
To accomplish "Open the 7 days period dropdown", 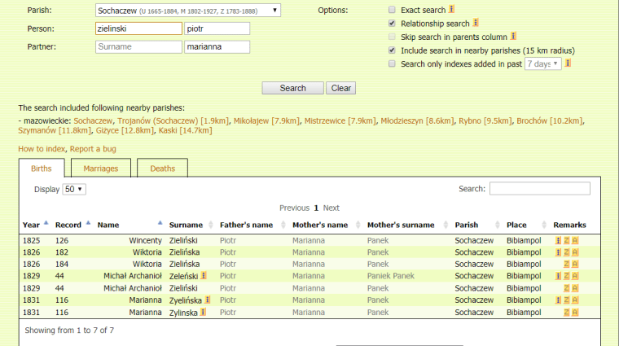I will 542,64.
